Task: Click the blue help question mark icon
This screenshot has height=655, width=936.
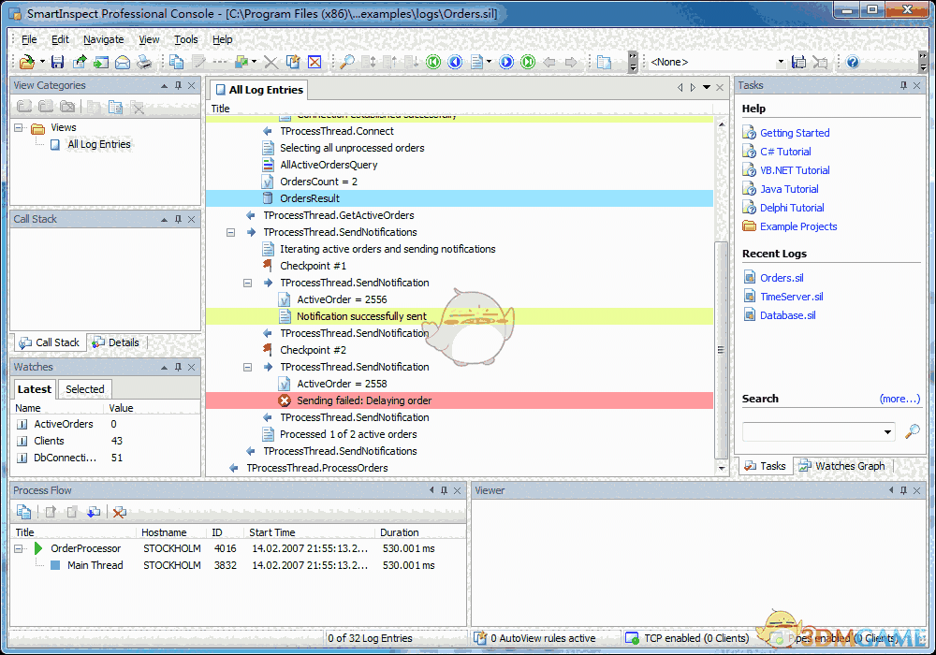Action: (852, 63)
